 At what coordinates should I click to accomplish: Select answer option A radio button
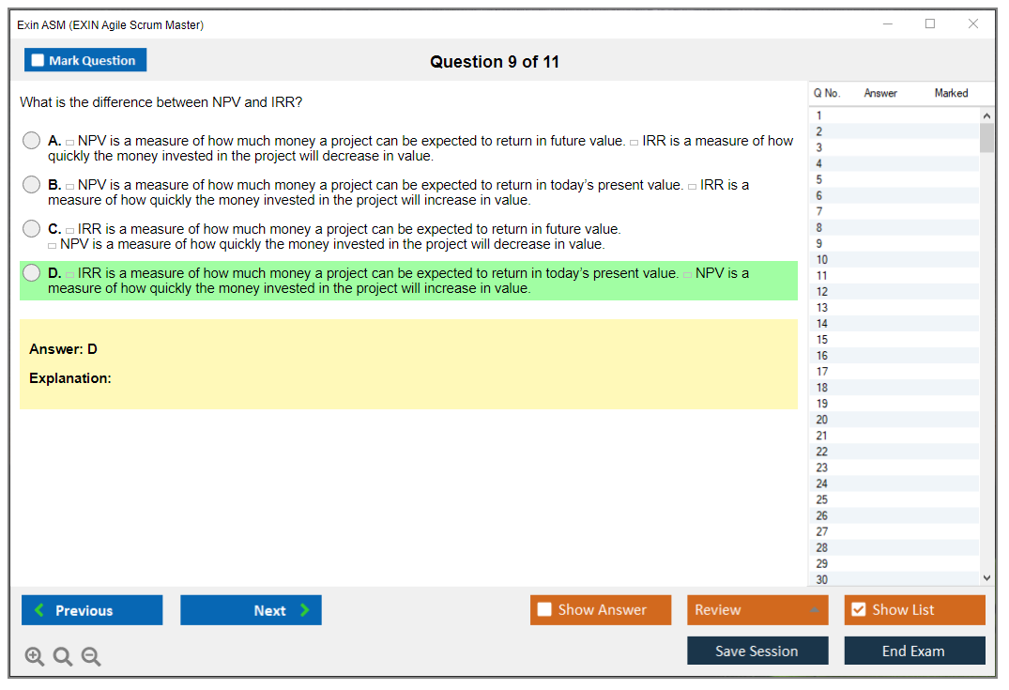pos(32,141)
